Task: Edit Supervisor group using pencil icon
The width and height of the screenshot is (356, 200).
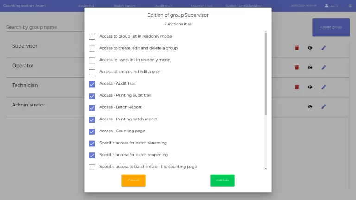Action: coord(324,48)
